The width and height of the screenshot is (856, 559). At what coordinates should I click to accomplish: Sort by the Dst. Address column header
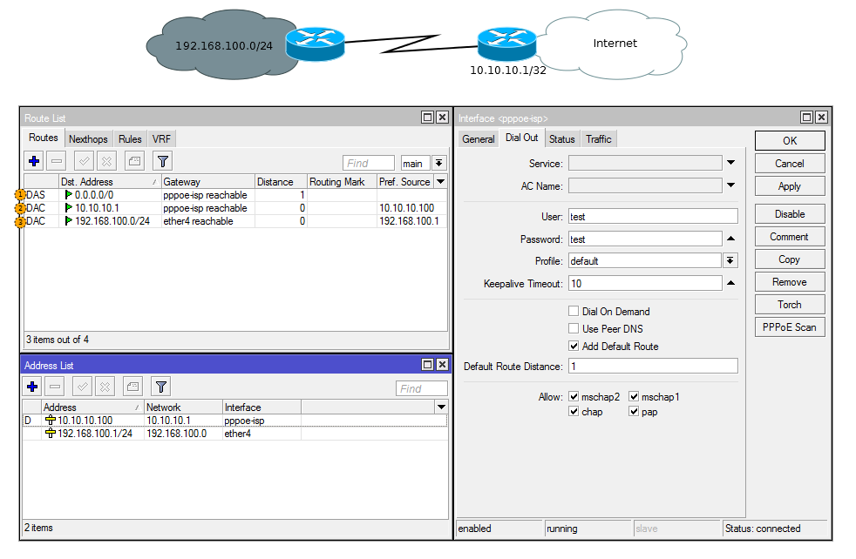pos(110,182)
